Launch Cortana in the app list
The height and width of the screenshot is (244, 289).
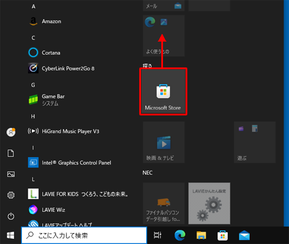(x=45, y=52)
